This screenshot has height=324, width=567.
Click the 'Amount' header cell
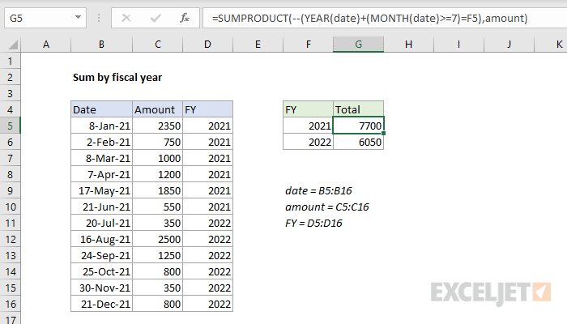(158, 109)
